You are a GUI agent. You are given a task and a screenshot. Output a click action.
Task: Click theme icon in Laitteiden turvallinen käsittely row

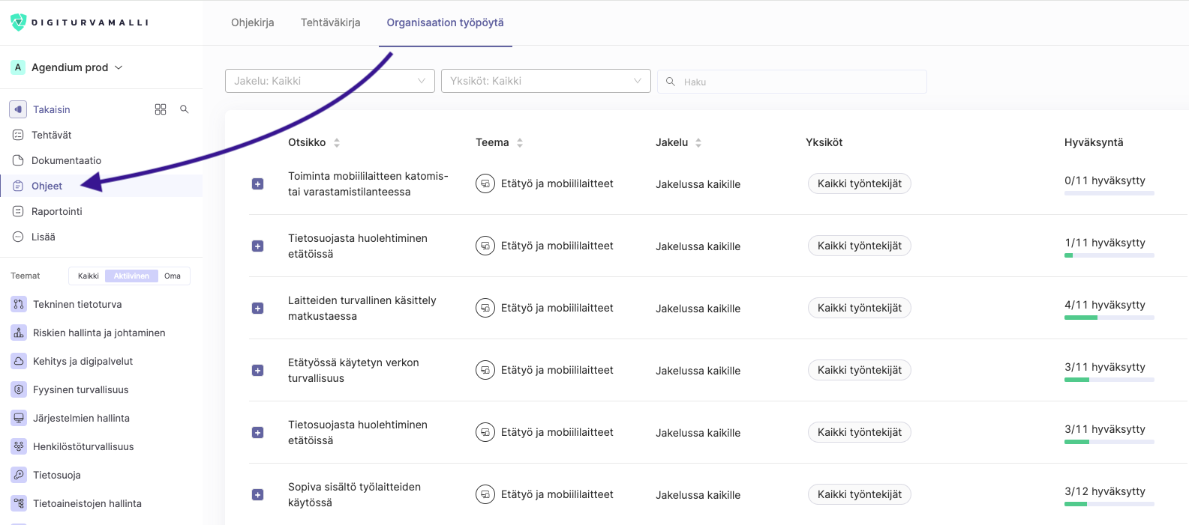click(x=485, y=308)
